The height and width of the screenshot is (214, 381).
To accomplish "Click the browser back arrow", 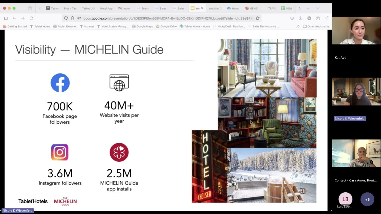I will click(14, 18).
